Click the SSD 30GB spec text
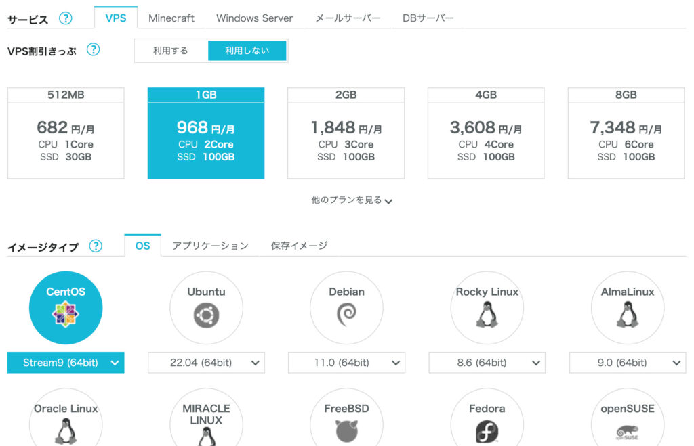 [x=66, y=157]
